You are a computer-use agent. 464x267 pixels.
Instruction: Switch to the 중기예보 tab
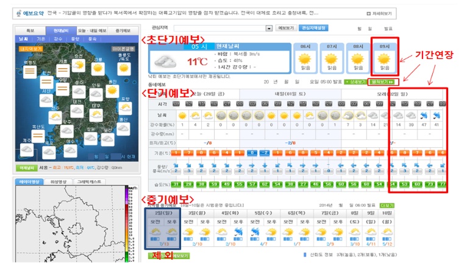[x=123, y=30]
